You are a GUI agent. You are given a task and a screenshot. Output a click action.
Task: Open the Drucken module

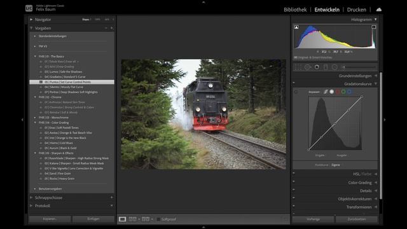click(356, 10)
